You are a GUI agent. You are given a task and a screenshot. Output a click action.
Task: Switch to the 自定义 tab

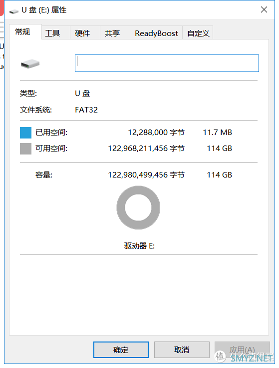[198, 33]
